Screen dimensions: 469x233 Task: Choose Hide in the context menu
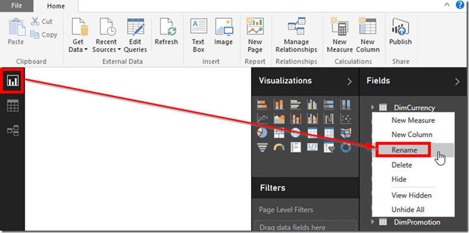(x=413, y=179)
